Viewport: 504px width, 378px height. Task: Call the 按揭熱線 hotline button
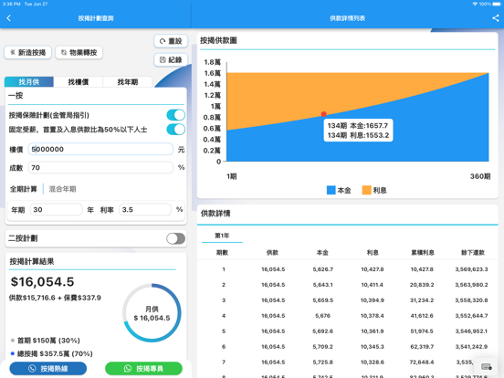pyautogui.click(x=48, y=368)
